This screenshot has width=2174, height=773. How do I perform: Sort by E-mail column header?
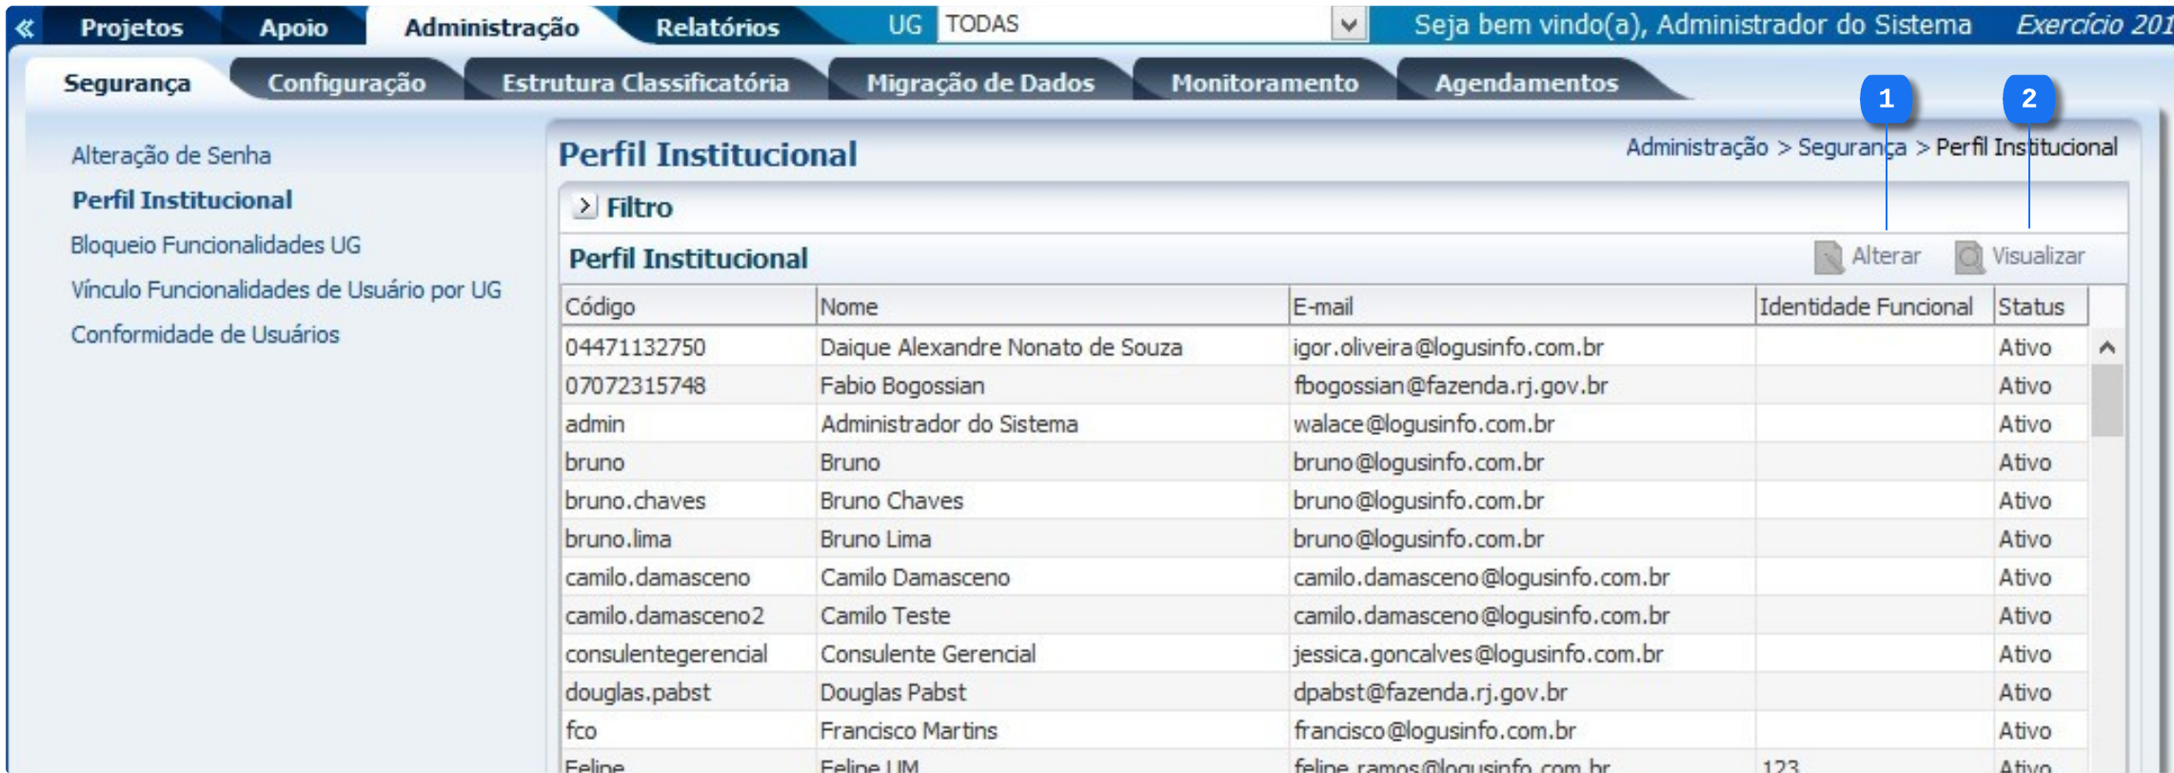coord(1522,307)
